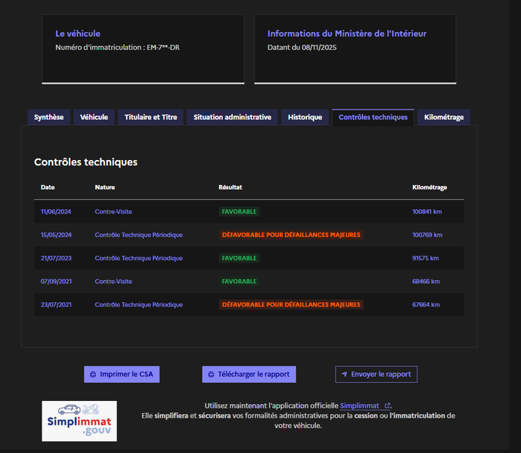The width and height of the screenshot is (521, 453).
Task: Select the Titulaire et Titre tab
Action: point(150,117)
